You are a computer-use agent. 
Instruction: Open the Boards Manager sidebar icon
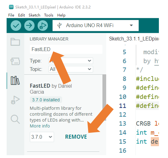point(15,61)
